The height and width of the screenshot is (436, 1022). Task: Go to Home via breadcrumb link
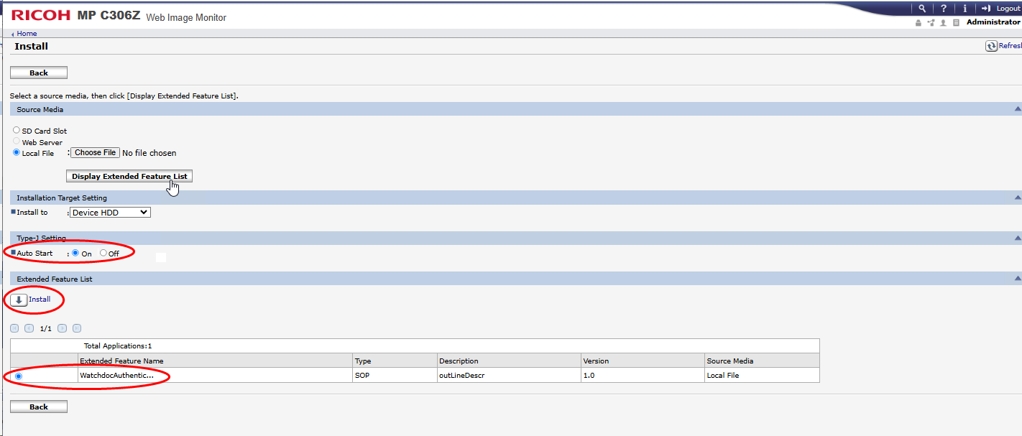(27, 34)
